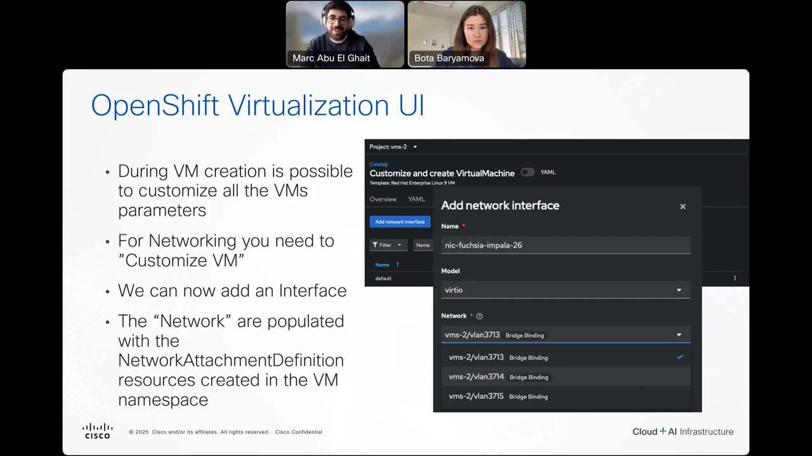
Task: Select vms-2/vlan3713 network option
Action: [x=566, y=357]
